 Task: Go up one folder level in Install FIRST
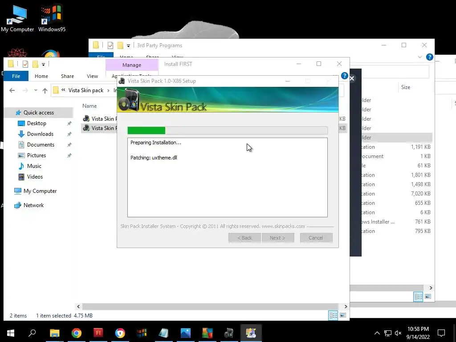45,90
